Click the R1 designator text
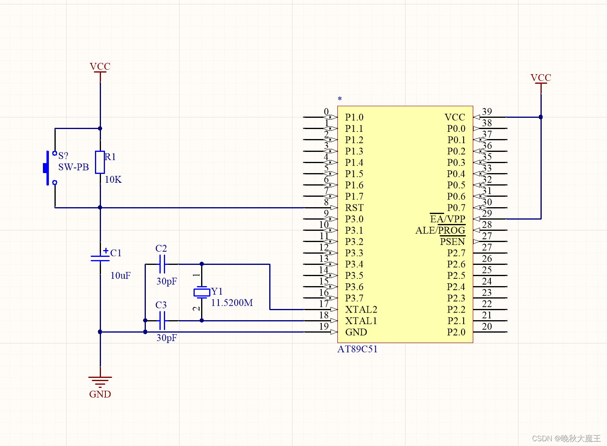This screenshot has width=607, height=446. tap(110, 157)
